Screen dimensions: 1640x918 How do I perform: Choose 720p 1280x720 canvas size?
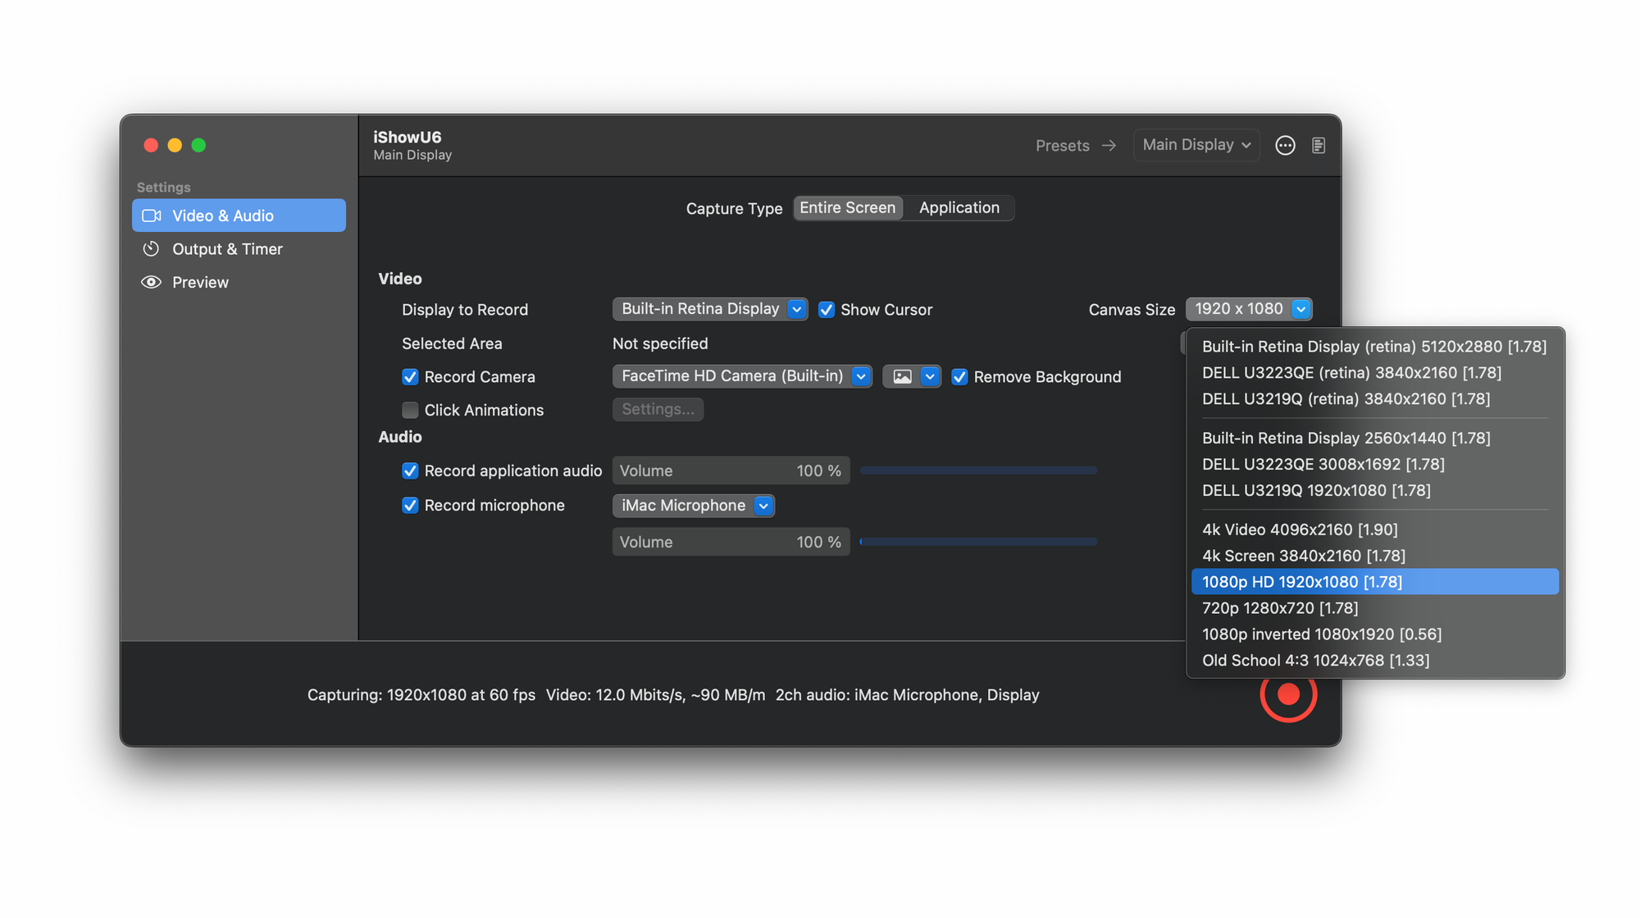tap(1374, 608)
